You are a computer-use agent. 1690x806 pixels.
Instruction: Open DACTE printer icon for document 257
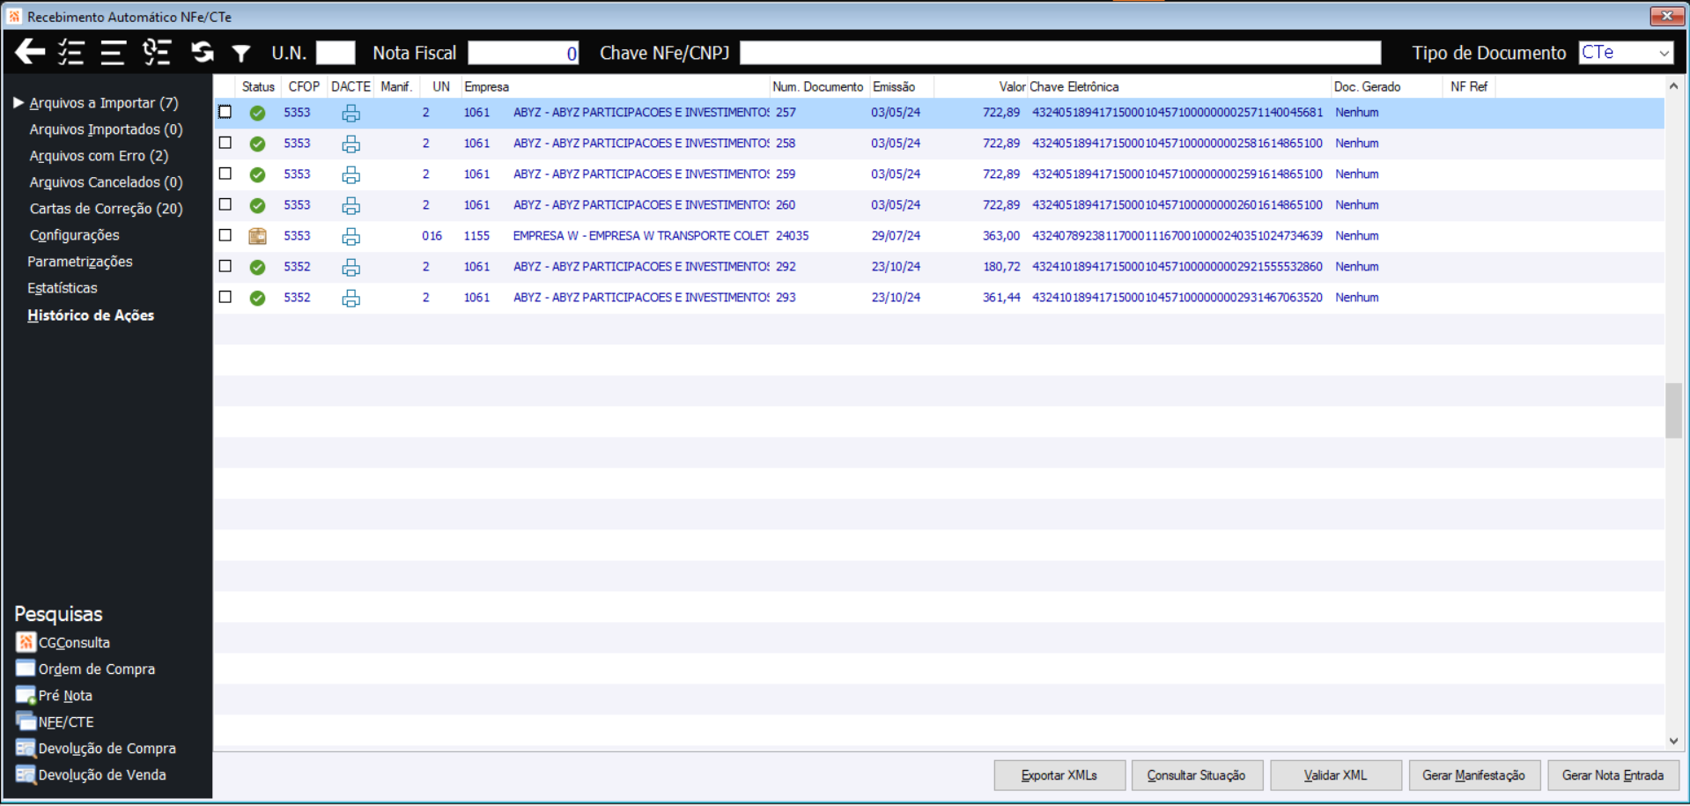click(351, 113)
